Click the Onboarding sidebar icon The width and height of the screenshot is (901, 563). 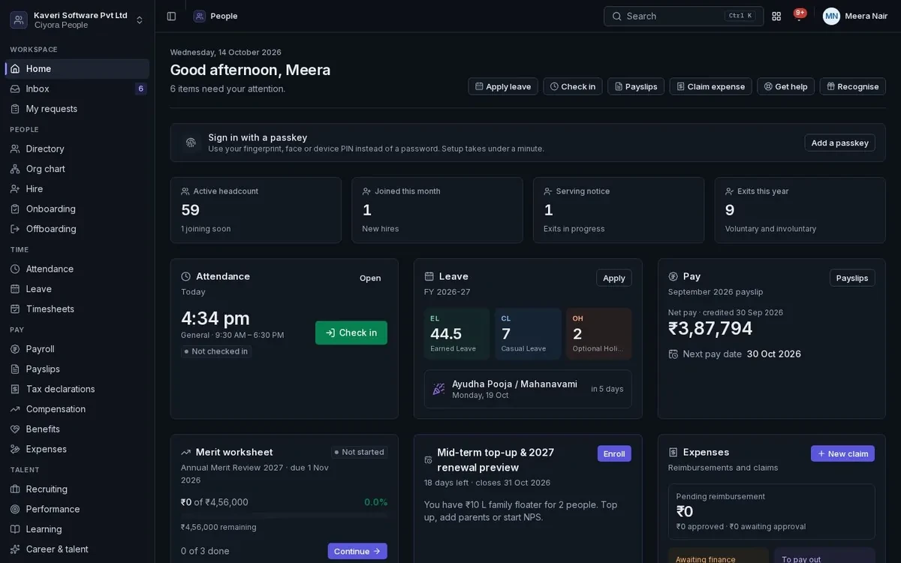15,209
